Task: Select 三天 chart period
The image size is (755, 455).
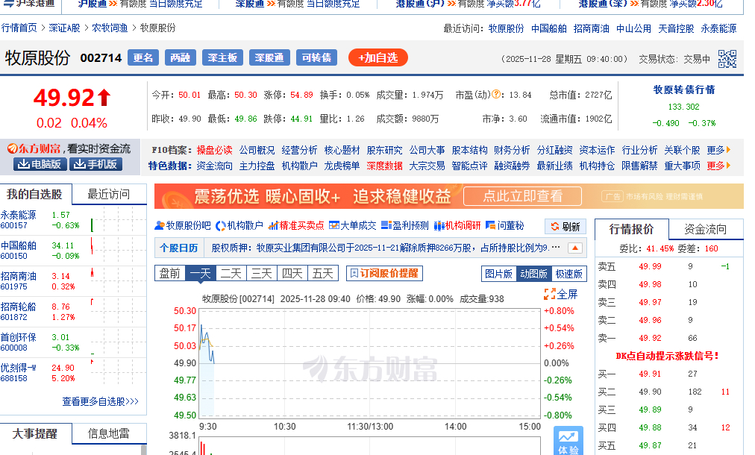Action: point(261,274)
